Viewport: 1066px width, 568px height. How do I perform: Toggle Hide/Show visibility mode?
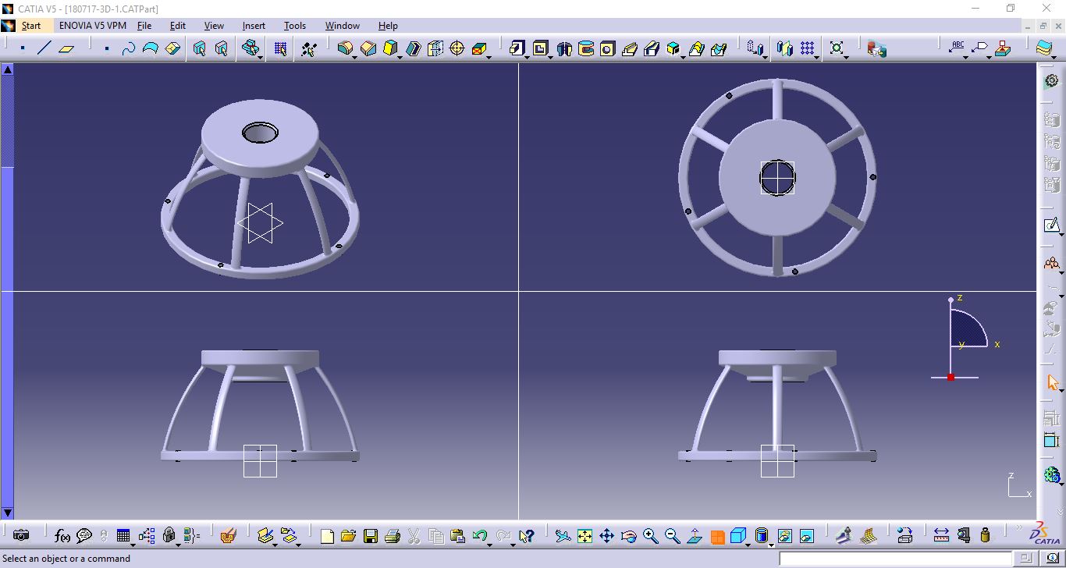(x=784, y=535)
